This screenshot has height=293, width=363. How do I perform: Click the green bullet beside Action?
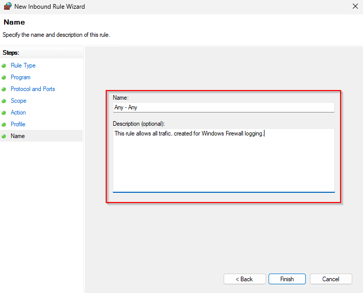[x=4, y=113]
